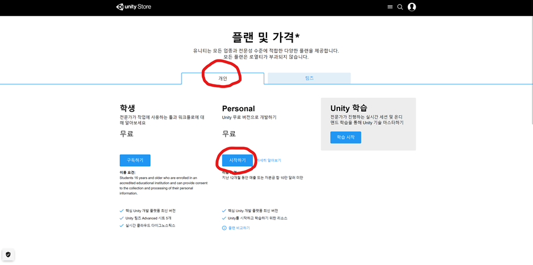Click the Unity Store logo
The height and width of the screenshot is (265, 533).
(x=134, y=7)
